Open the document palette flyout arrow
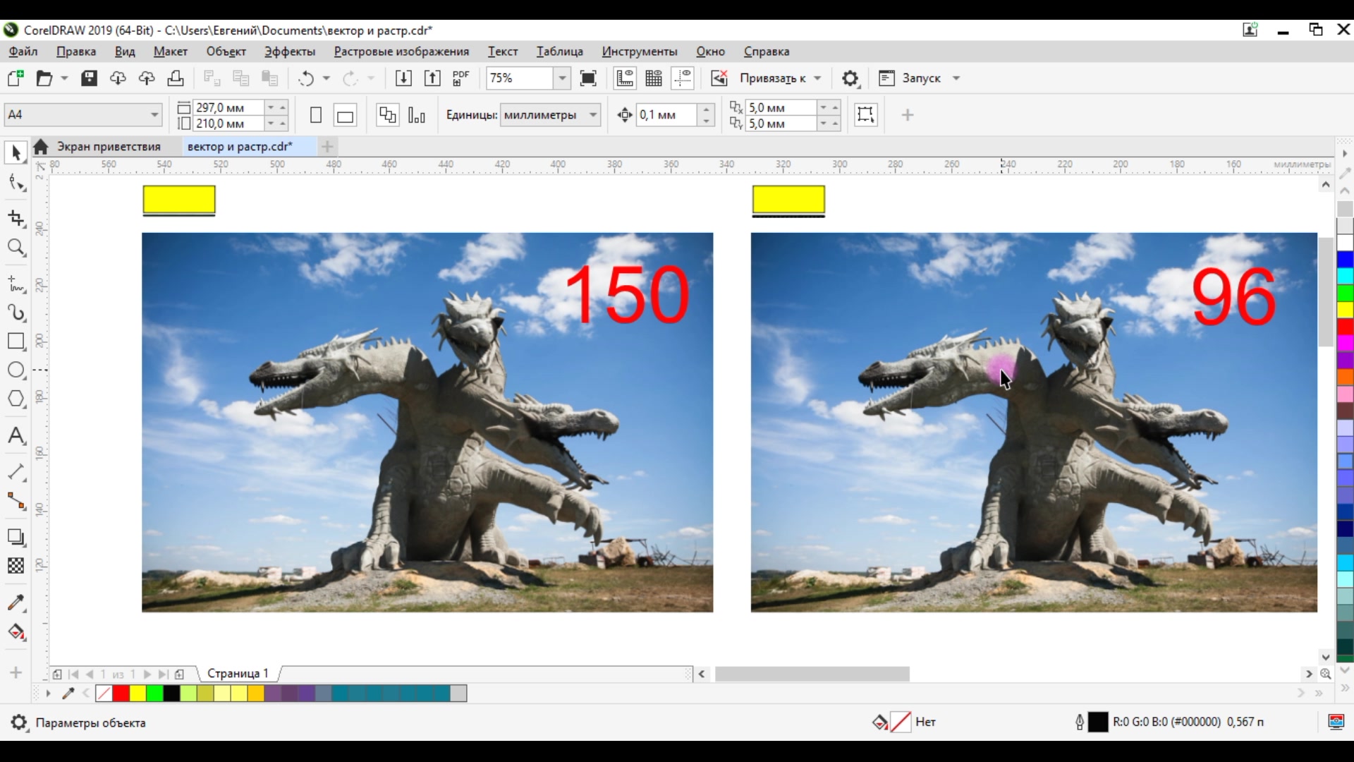 (48, 694)
